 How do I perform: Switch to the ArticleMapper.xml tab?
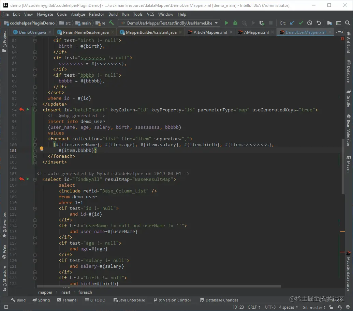210,32
